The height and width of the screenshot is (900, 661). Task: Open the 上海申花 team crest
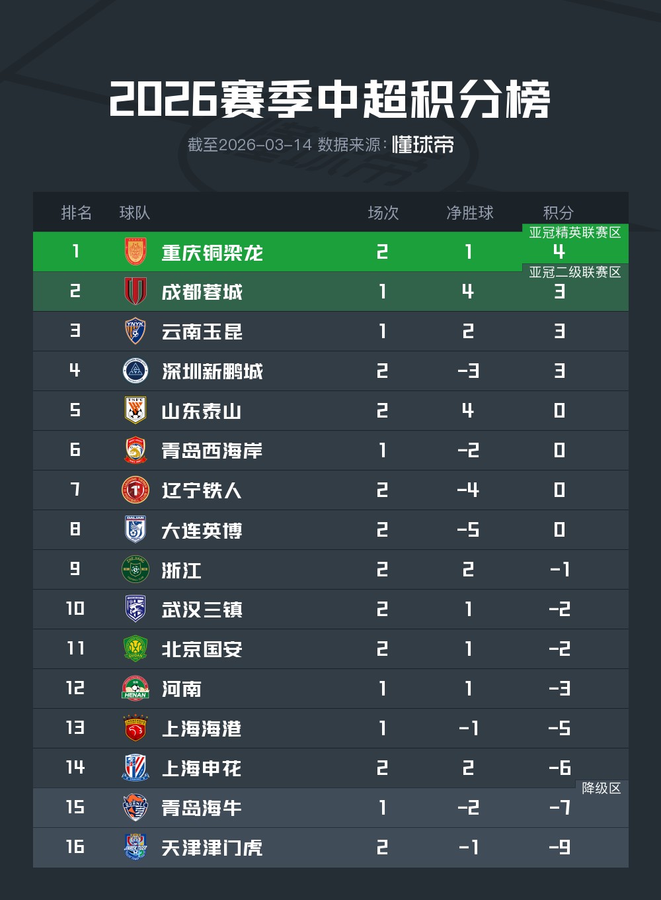136,768
